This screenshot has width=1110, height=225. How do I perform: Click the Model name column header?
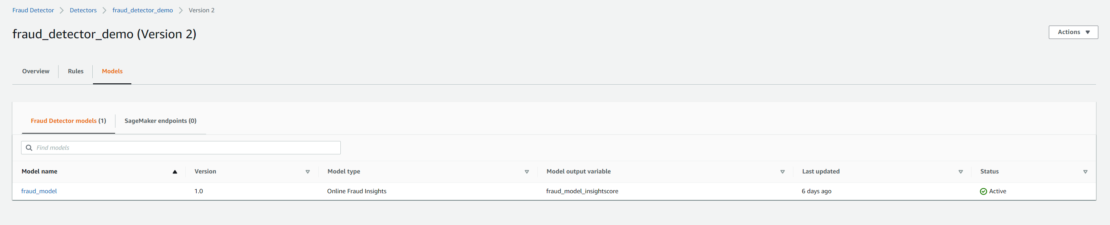coord(40,171)
